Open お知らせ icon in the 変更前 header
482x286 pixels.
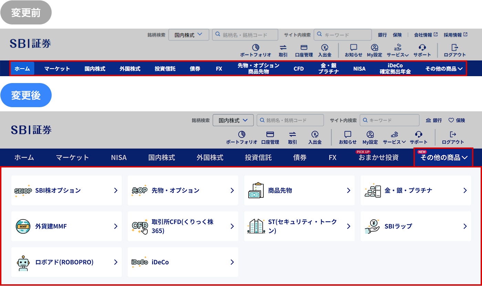point(354,48)
